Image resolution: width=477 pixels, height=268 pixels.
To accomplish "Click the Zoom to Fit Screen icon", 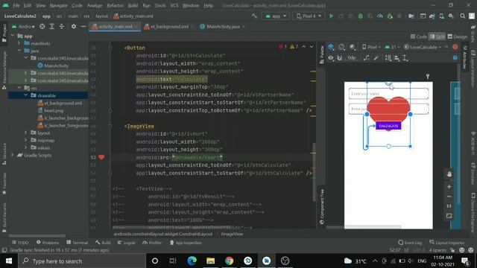I will click(x=449, y=216).
